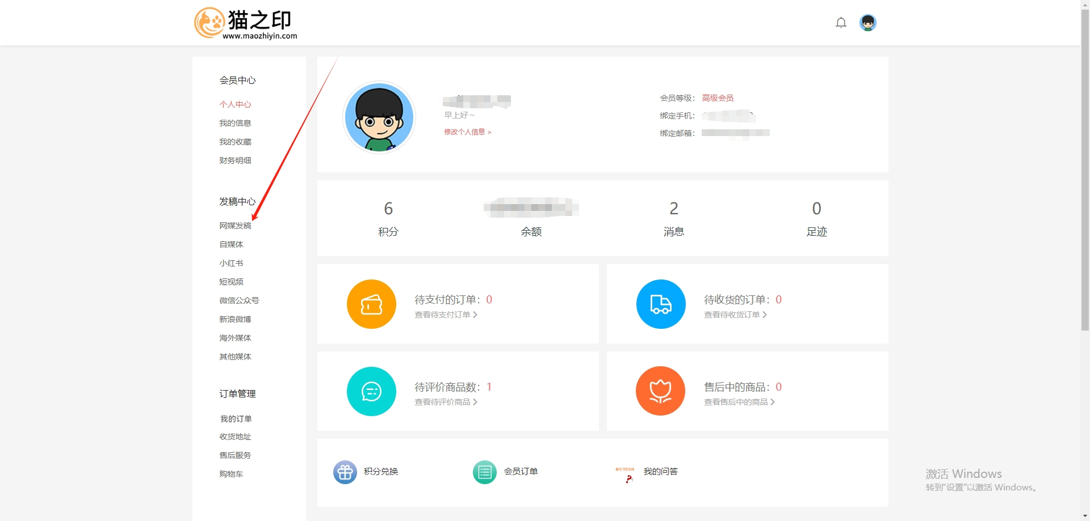Viewport: 1090px width, 521px height.
Task: Open 个人中心 in the sidebar
Action: [x=235, y=104]
